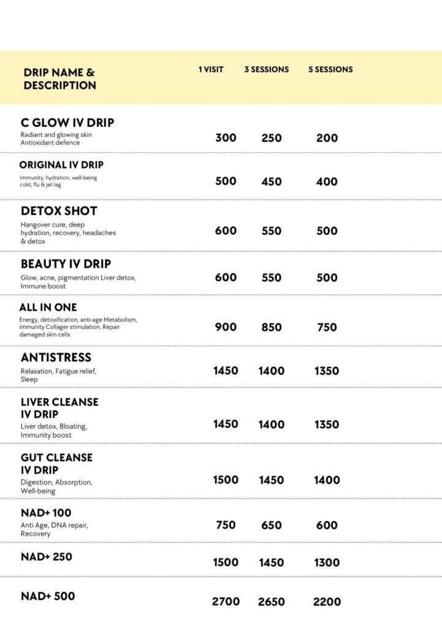The image size is (442, 628).
Task: Select the NAD+ 500 row title
Action: [48, 596]
